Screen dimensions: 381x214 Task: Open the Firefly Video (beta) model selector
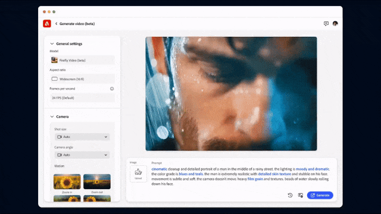pos(82,60)
